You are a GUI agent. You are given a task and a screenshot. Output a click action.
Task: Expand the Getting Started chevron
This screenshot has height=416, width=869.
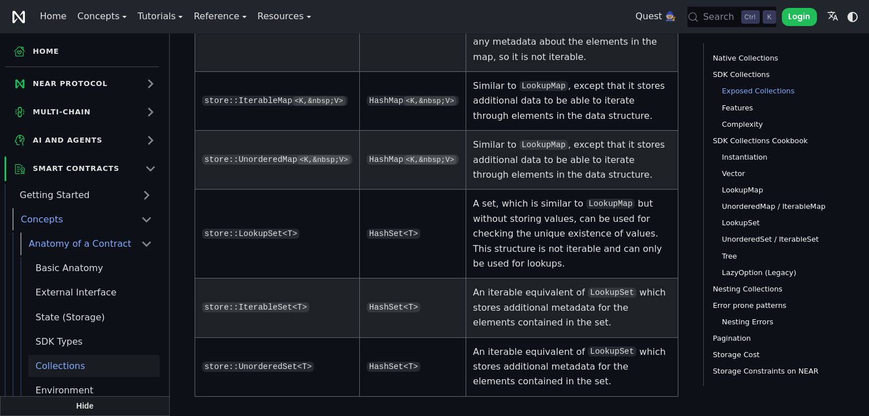(147, 195)
